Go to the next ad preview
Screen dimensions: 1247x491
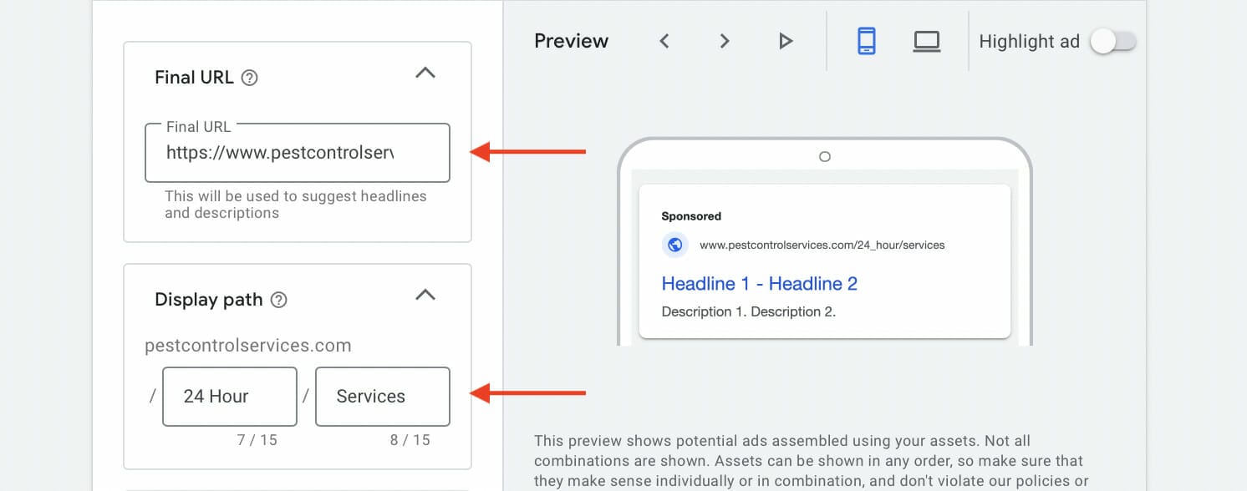[x=724, y=40]
